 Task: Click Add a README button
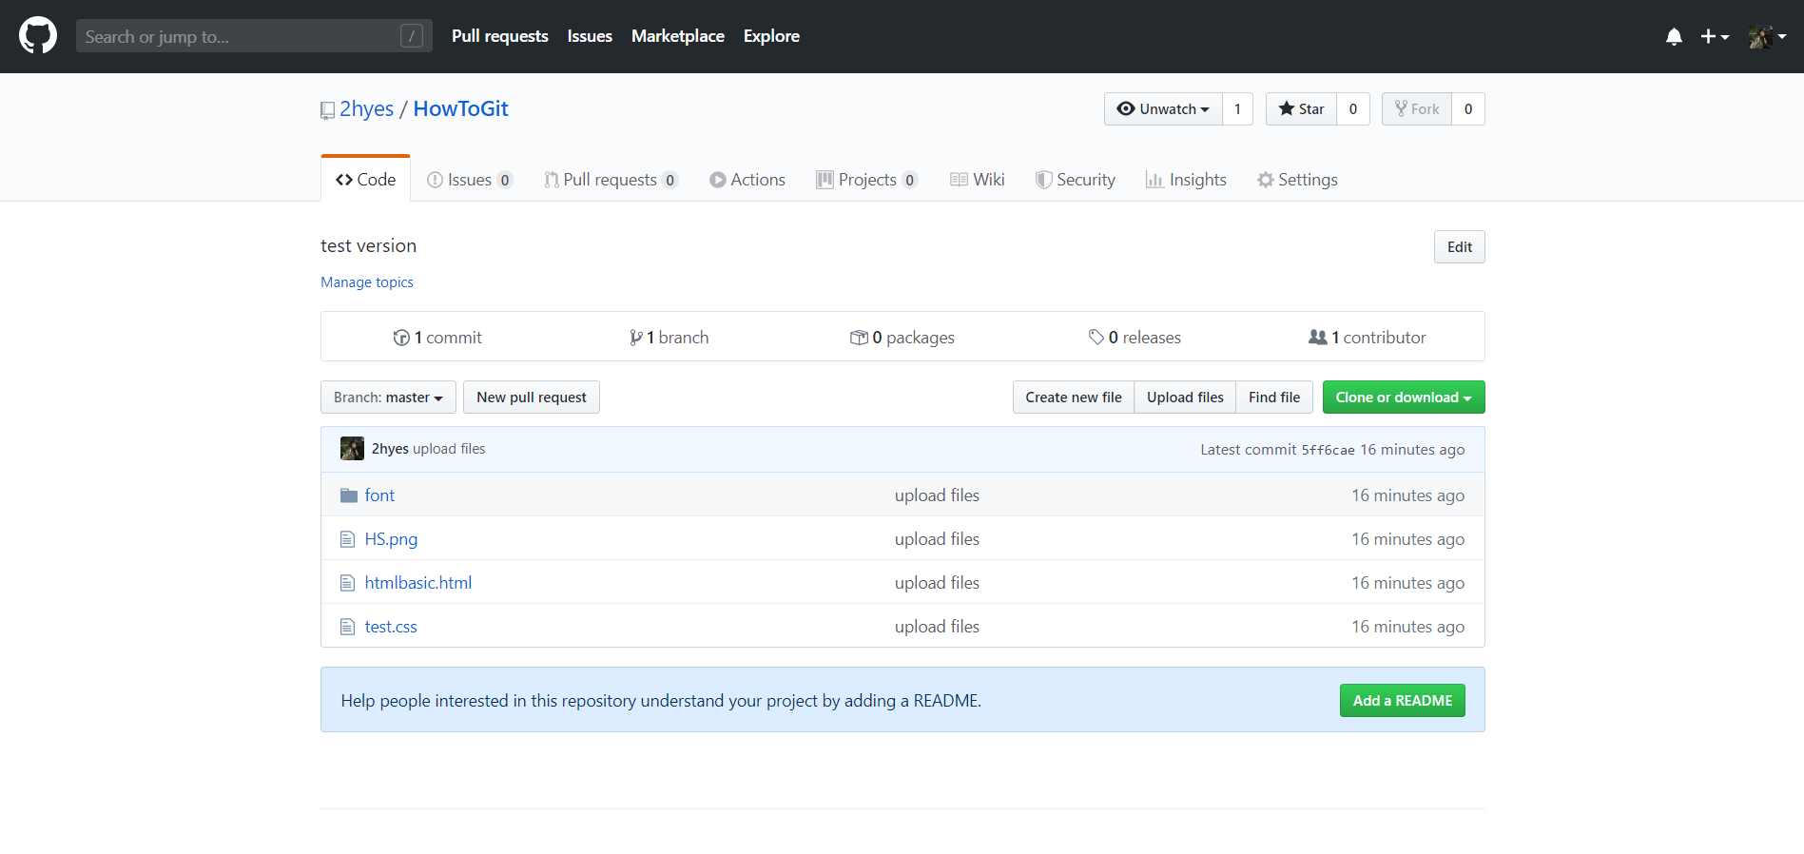pyautogui.click(x=1403, y=701)
